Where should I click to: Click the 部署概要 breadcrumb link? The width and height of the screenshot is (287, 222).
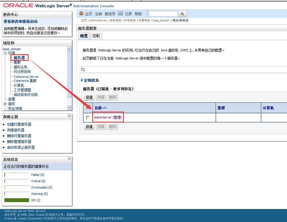pos(144,20)
